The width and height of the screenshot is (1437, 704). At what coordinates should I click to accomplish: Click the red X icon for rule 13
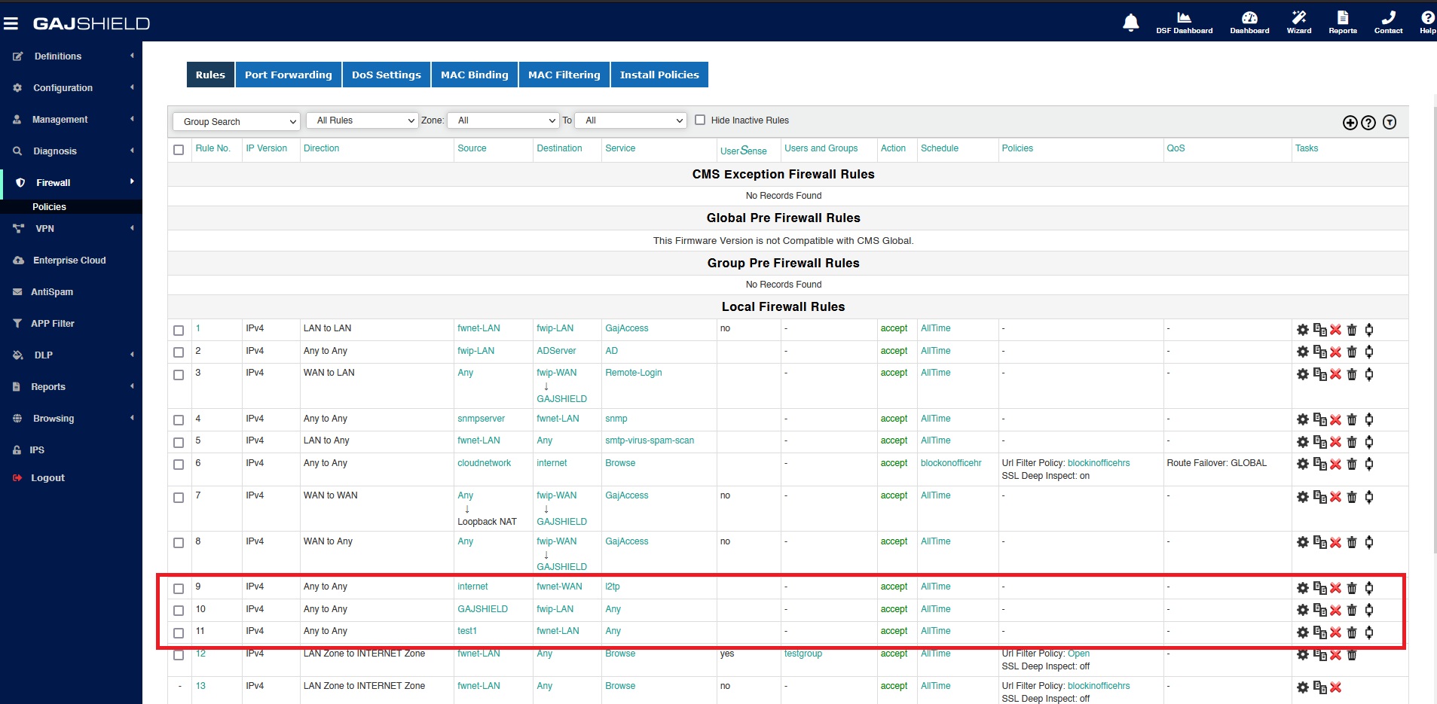[1335, 687]
